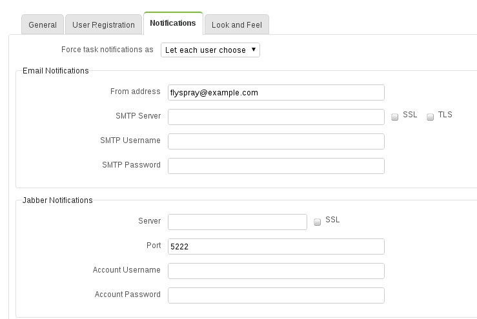Click the From address field containing flyspray@example.com

tap(276, 92)
